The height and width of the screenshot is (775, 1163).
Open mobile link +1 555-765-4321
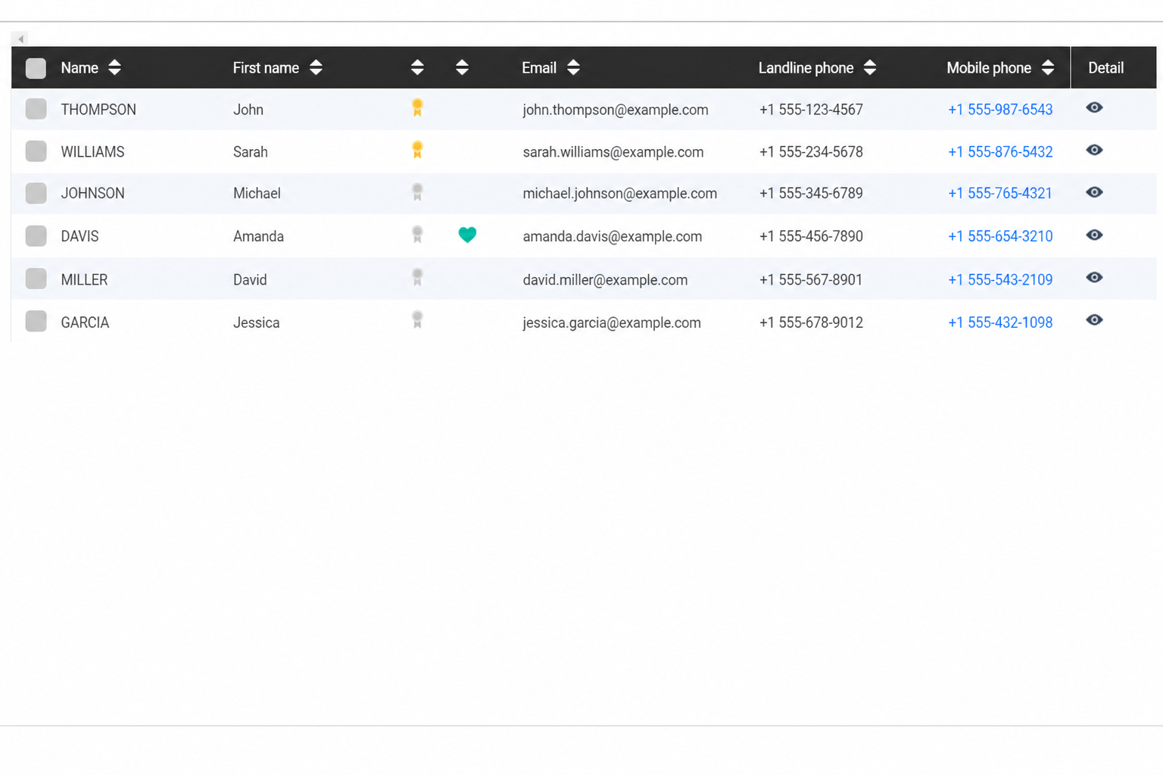pos(1000,194)
